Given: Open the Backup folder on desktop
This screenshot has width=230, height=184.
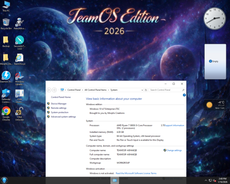Looking at the screenshot, I should [6, 42].
